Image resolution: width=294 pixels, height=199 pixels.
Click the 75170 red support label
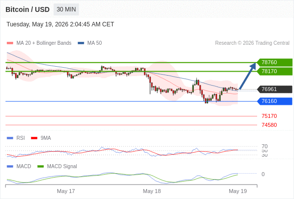(269, 116)
